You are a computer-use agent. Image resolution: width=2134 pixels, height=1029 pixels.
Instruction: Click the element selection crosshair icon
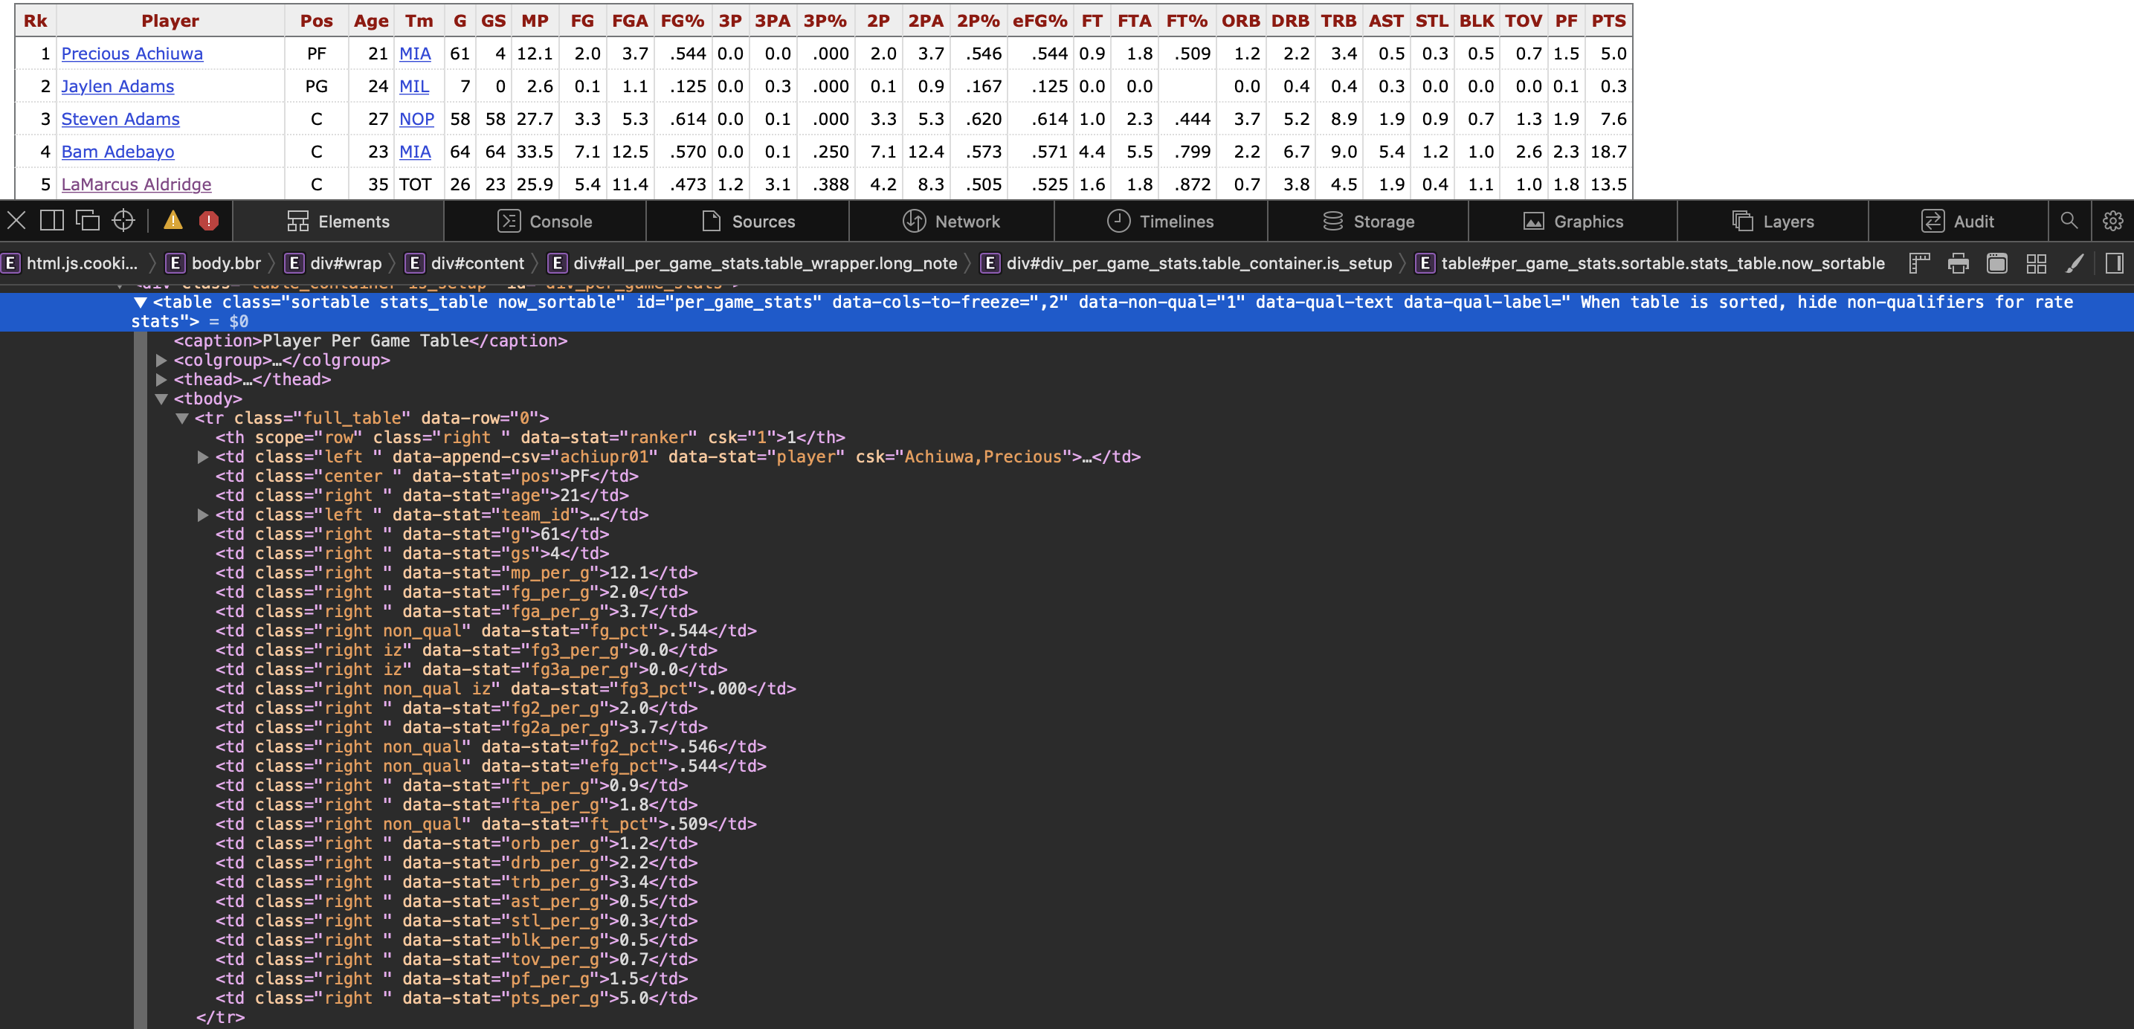coord(123,220)
